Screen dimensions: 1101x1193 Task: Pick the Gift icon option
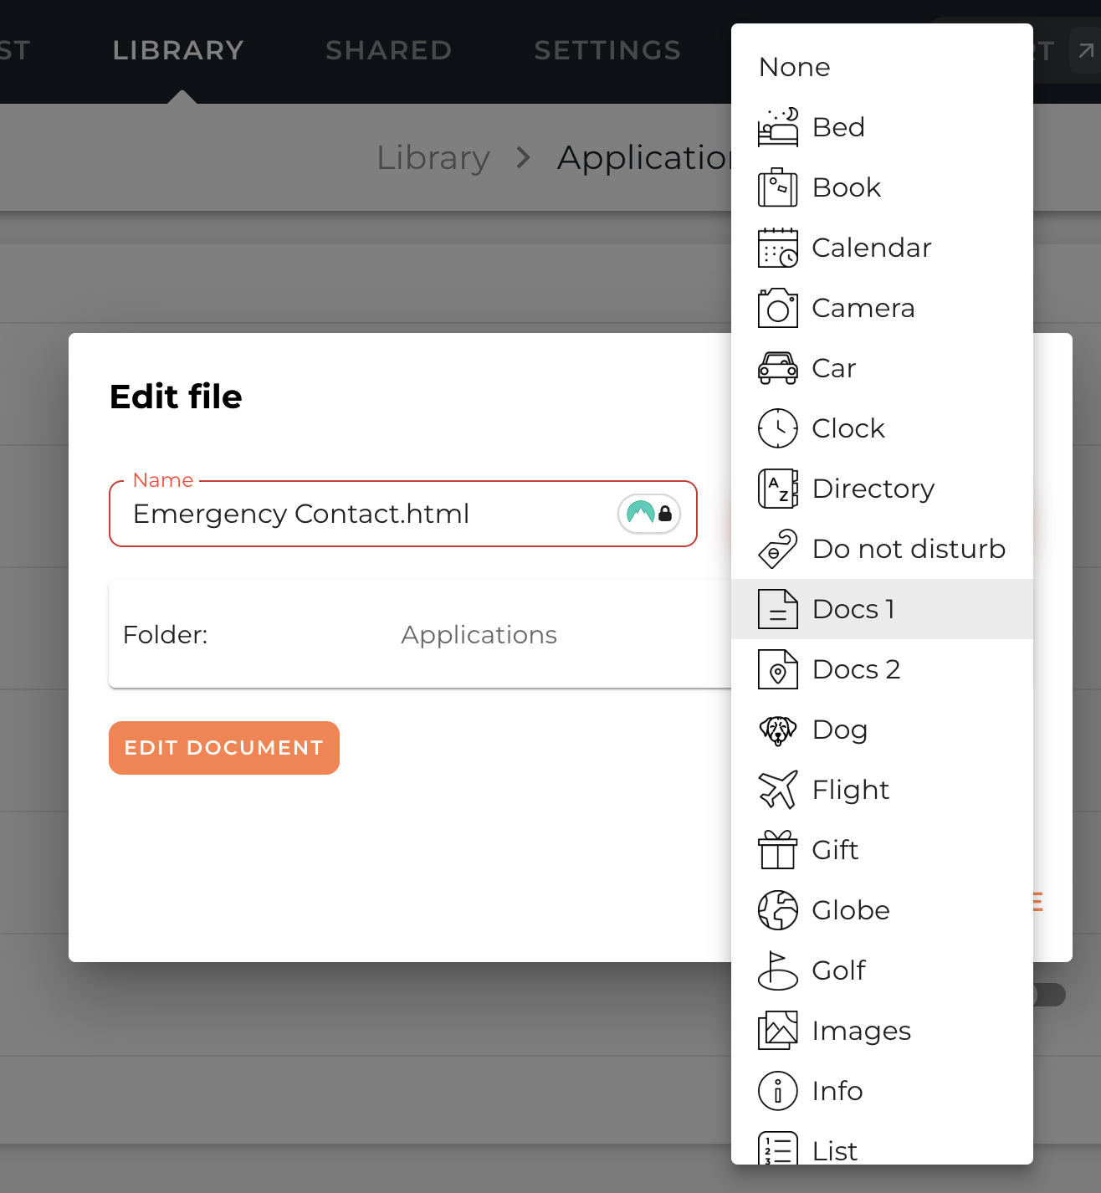(x=835, y=850)
